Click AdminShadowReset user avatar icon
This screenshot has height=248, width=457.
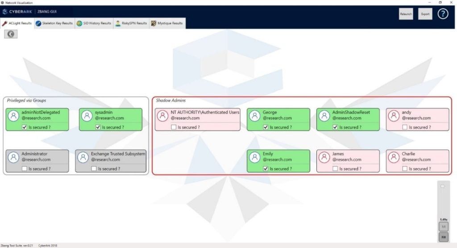click(324, 116)
